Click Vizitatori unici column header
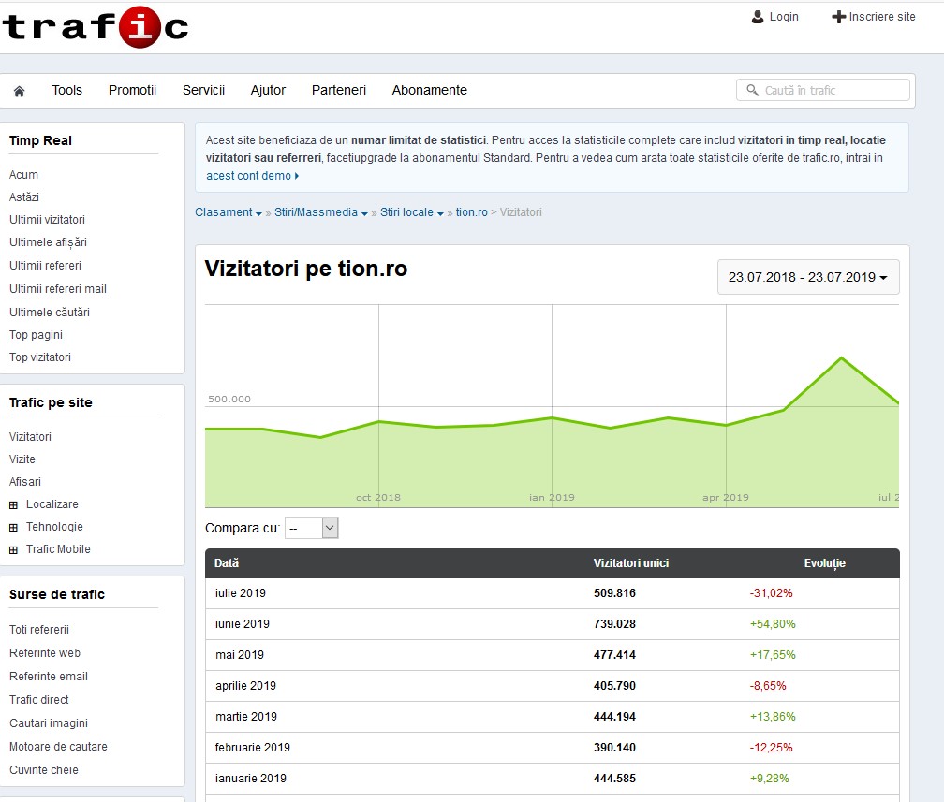This screenshot has width=944, height=802. tap(631, 563)
